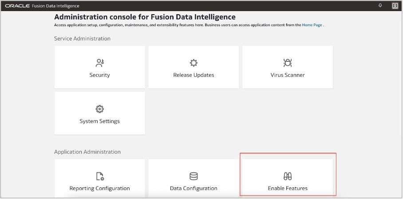This screenshot has width=403, height=199.
Task: Click the Reporting Configuration document icon
Action: (99, 176)
